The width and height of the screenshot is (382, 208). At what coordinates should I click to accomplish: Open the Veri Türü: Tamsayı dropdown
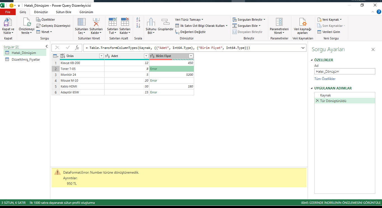pyautogui.click(x=189, y=20)
